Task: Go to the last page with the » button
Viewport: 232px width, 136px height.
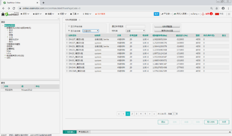Action: (x=154, y=114)
